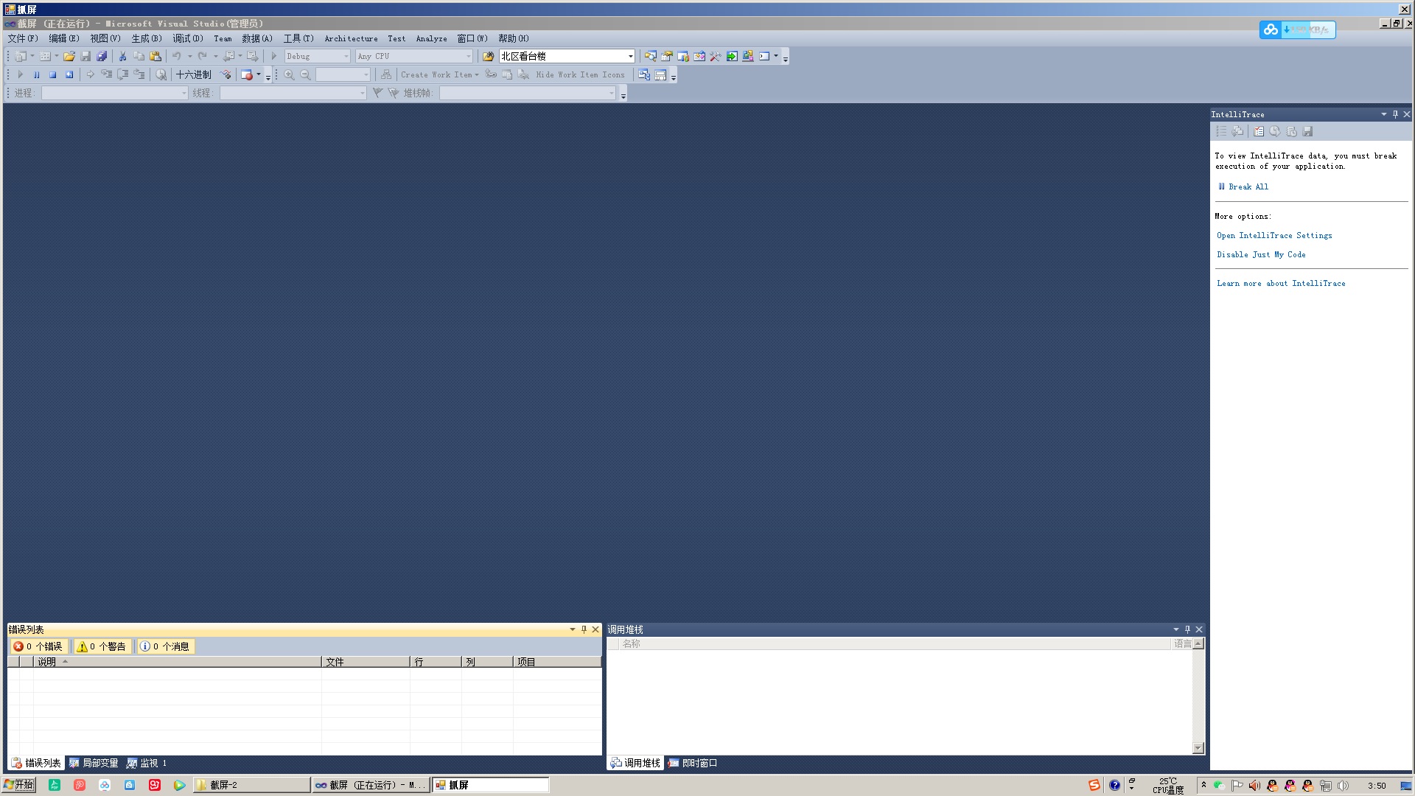Open the breakpoint window dropdown arrow

pyautogui.click(x=258, y=74)
